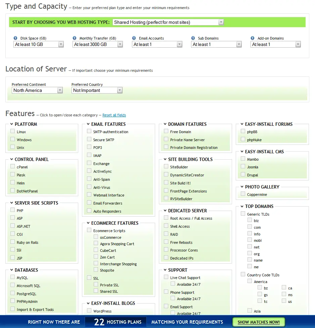Enable the SMTP-authentication checkbox
The image size is (315, 328).
click(89, 131)
